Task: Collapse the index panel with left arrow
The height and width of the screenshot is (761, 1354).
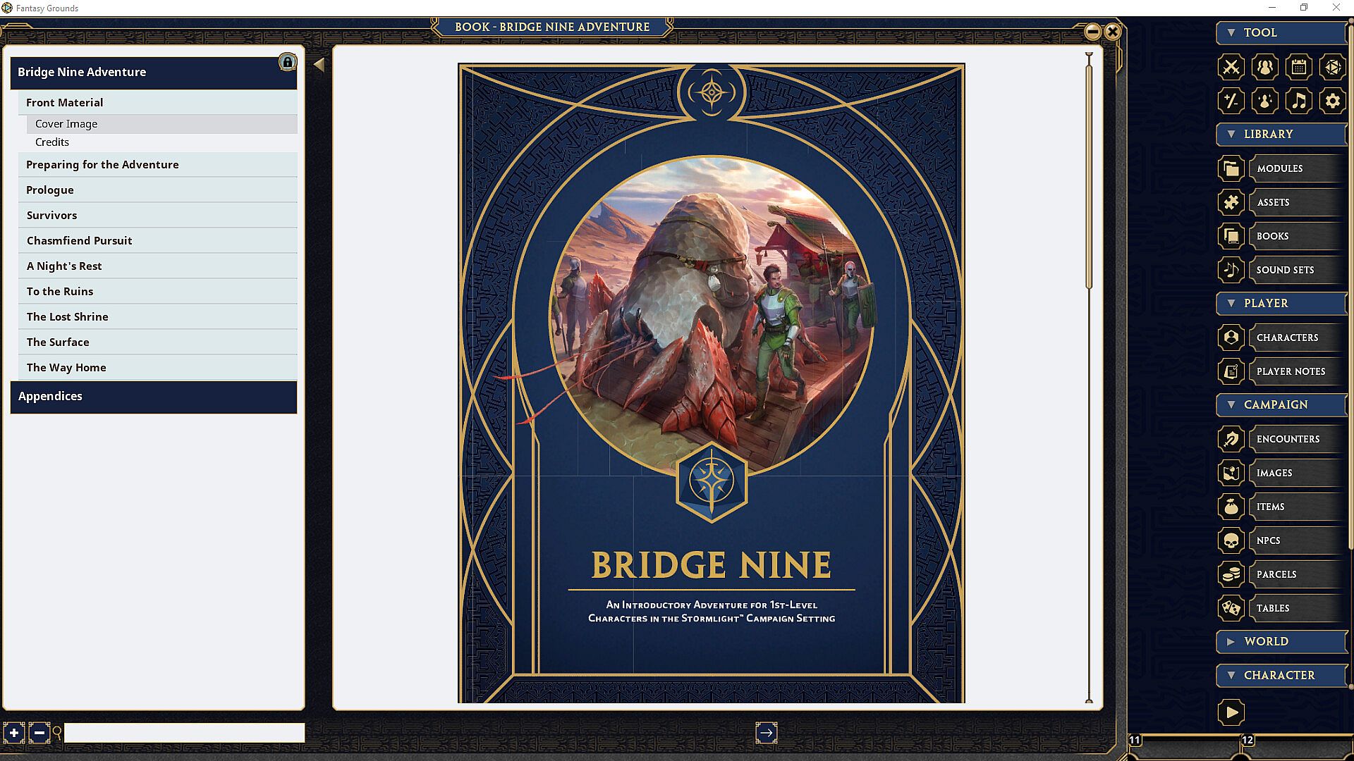Action: point(319,65)
